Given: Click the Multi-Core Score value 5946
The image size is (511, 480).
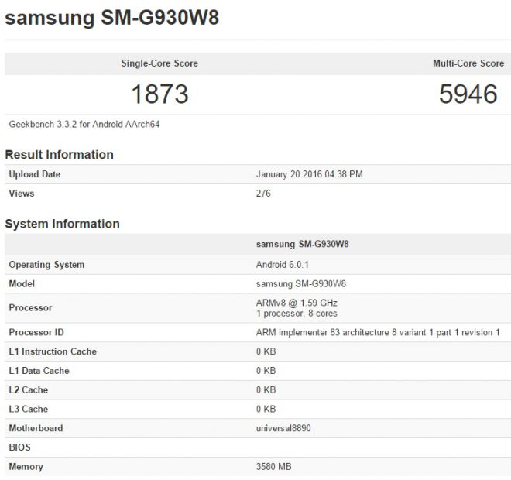Looking at the screenshot, I should [468, 94].
